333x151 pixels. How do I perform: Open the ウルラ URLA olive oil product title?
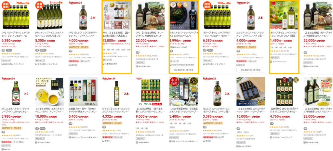click(284, 34)
